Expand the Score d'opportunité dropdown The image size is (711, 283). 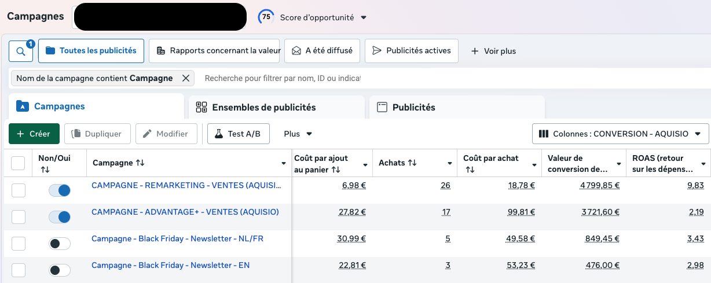tap(364, 17)
